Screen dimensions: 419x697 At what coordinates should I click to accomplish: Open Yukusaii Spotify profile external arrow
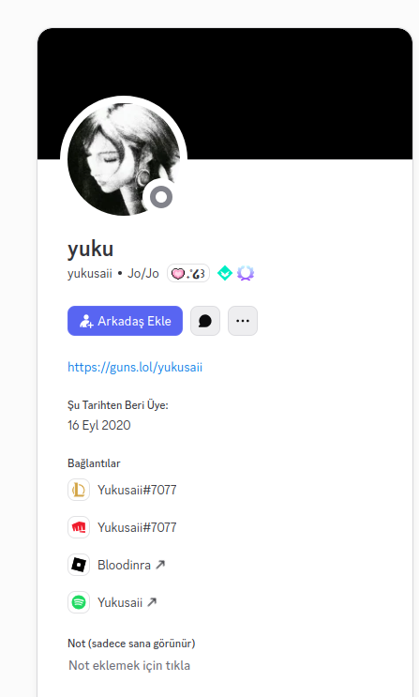[x=152, y=602]
